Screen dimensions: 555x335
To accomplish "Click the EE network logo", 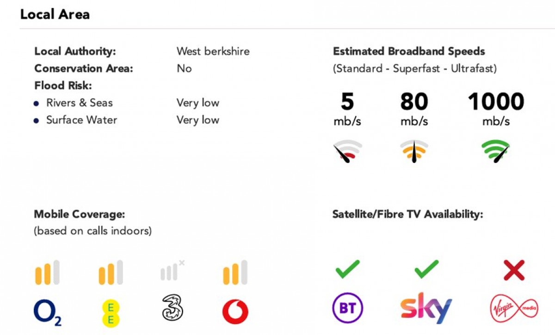I will [x=110, y=312].
